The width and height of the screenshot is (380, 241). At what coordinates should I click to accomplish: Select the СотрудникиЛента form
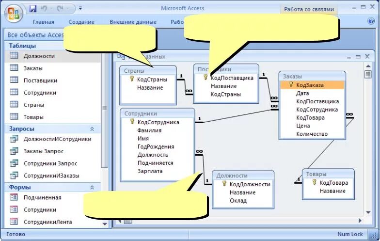point(47,222)
